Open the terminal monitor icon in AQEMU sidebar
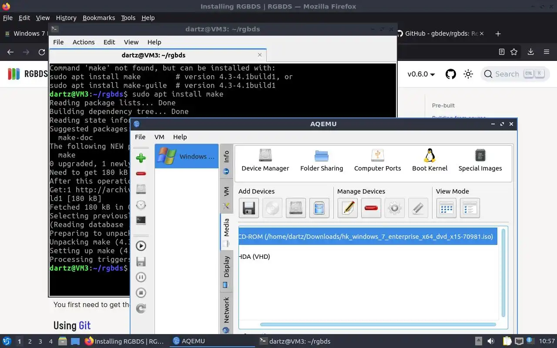Screen dimensions: 557x348 [141, 220]
